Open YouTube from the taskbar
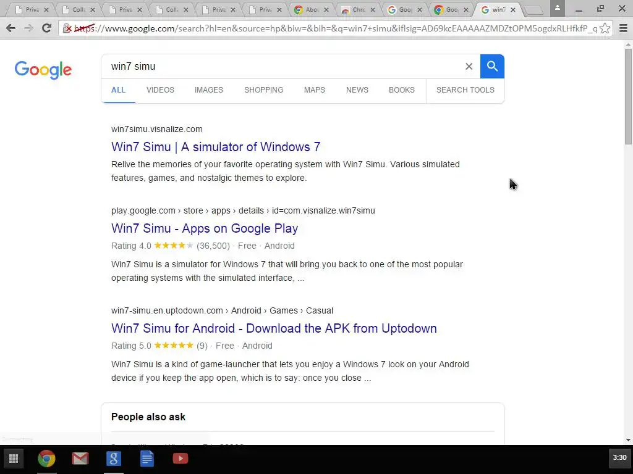 180,459
